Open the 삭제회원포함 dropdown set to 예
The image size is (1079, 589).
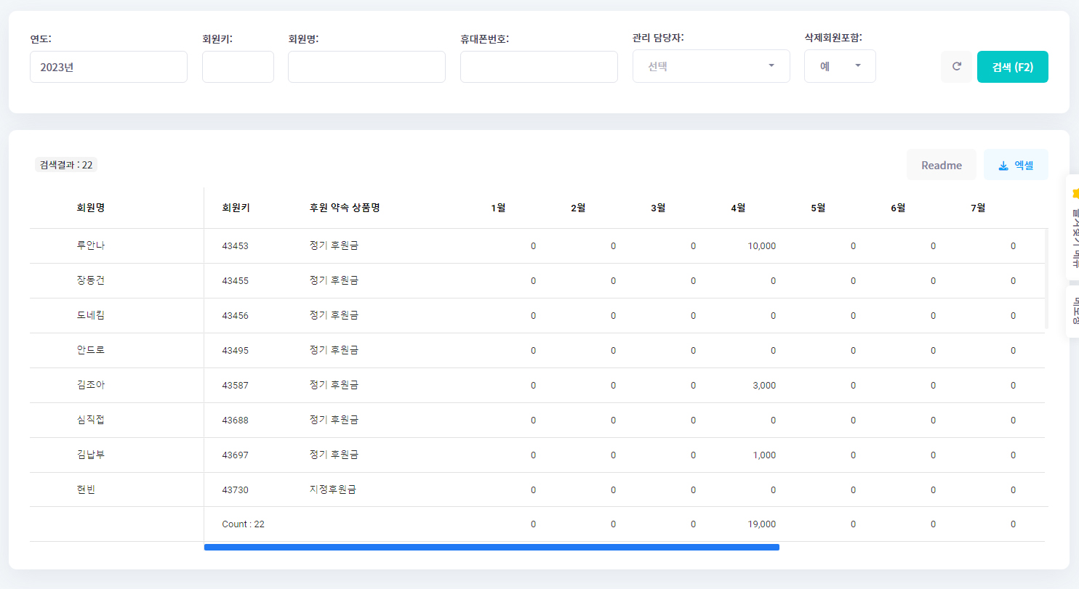tap(839, 66)
